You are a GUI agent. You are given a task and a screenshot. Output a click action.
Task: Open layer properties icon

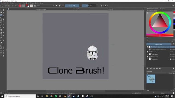pos(160,68)
